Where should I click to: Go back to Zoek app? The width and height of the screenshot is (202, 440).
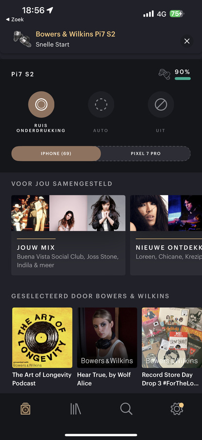(x=15, y=20)
